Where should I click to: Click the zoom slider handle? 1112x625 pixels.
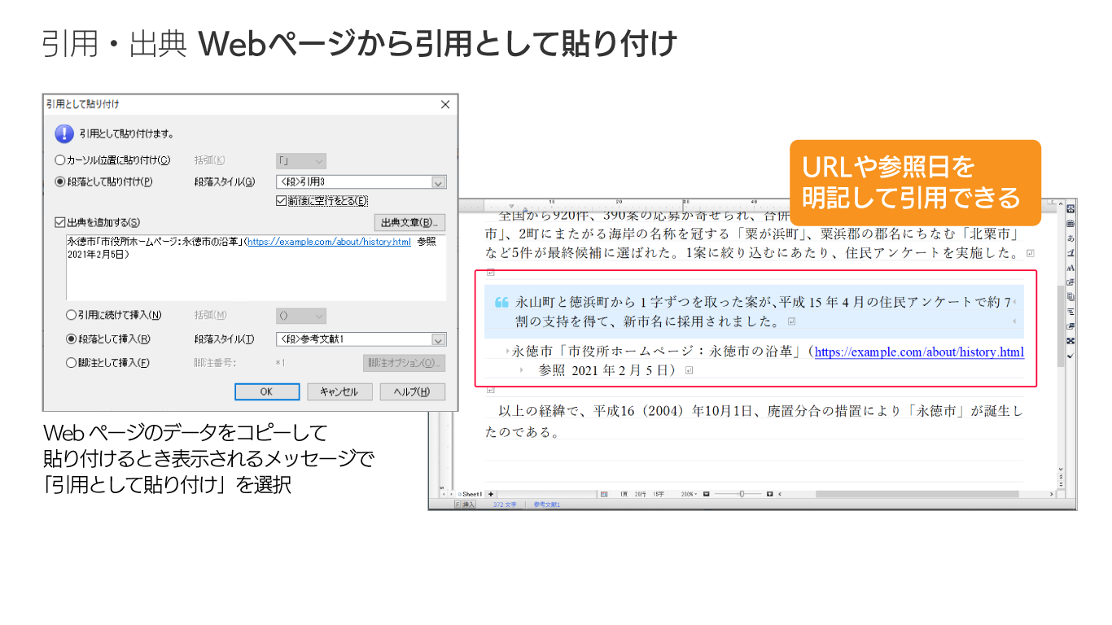click(x=740, y=494)
